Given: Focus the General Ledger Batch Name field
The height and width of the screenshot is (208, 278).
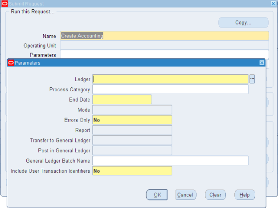Looking at the screenshot, I should pos(170,161).
